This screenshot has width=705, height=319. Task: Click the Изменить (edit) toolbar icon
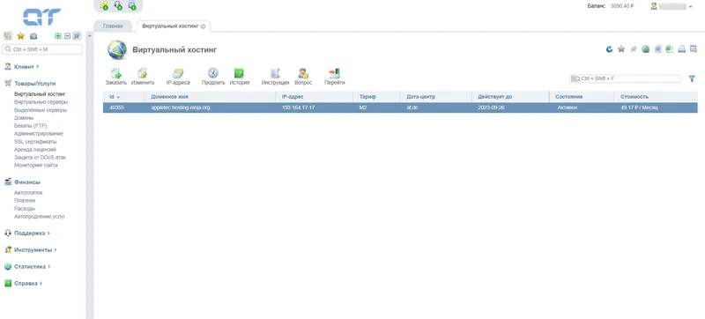143,74
